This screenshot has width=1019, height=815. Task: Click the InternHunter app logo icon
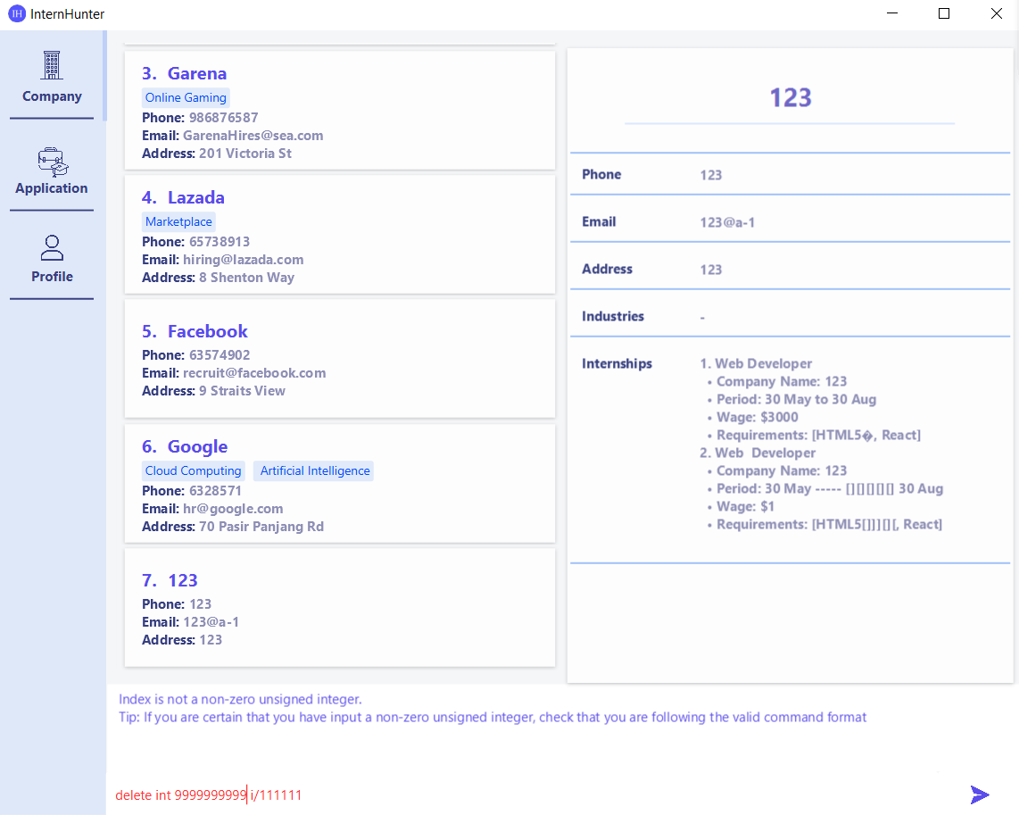(x=16, y=13)
